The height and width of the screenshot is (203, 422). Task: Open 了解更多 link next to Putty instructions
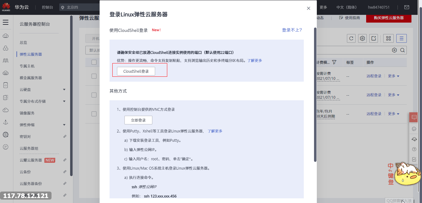pos(215,131)
